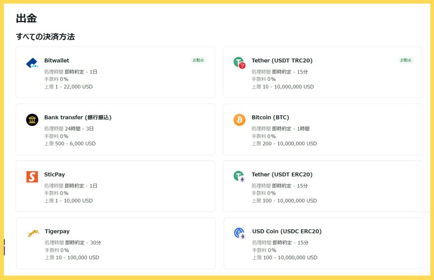Click the Tether ERC20 coin icon
Viewport: 434px width, 280px height.
tap(239, 177)
